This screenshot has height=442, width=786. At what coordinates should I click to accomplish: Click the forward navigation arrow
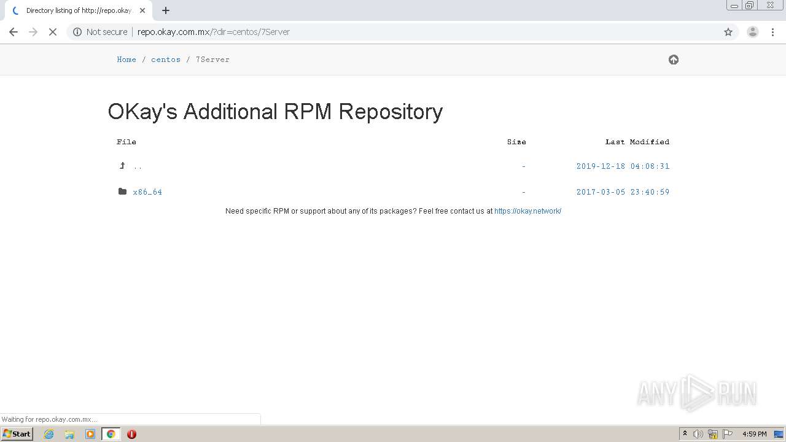coord(33,32)
